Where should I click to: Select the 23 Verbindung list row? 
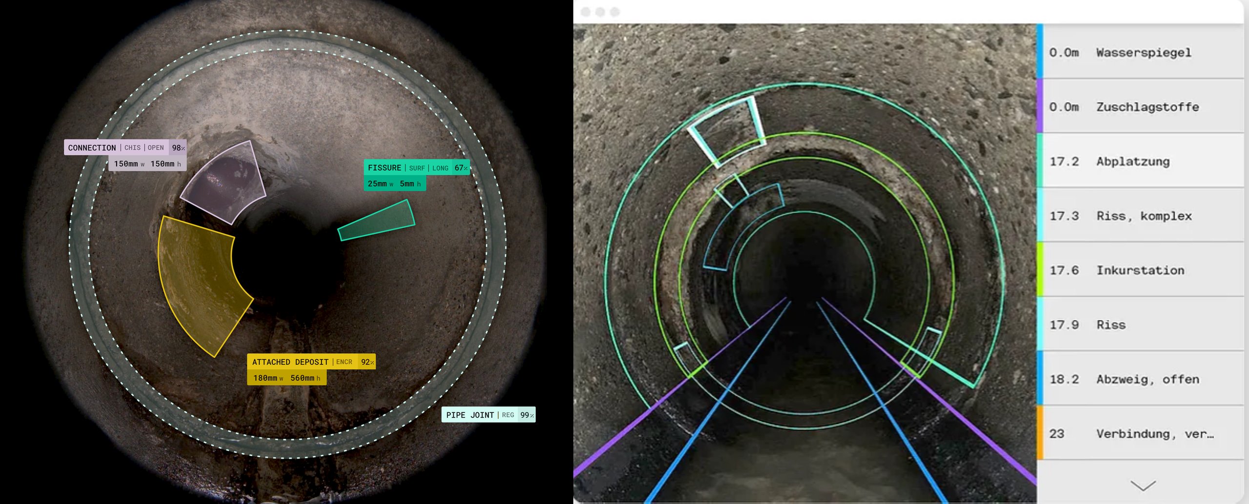pos(1143,434)
